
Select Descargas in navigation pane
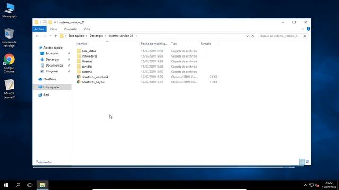tap(52, 59)
